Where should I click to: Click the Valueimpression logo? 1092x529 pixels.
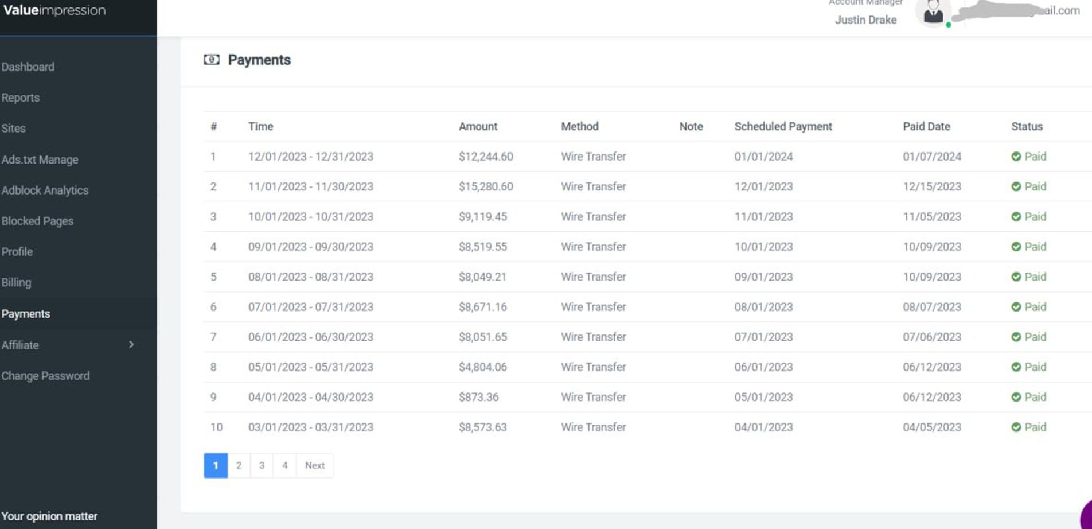click(54, 10)
